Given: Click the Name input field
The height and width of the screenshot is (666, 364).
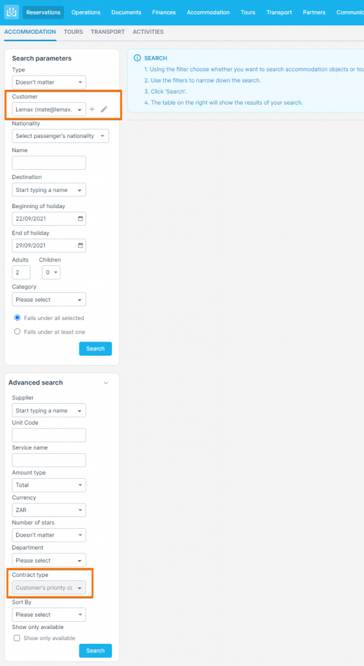Looking at the screenshot, I should (x=49, y=163).
